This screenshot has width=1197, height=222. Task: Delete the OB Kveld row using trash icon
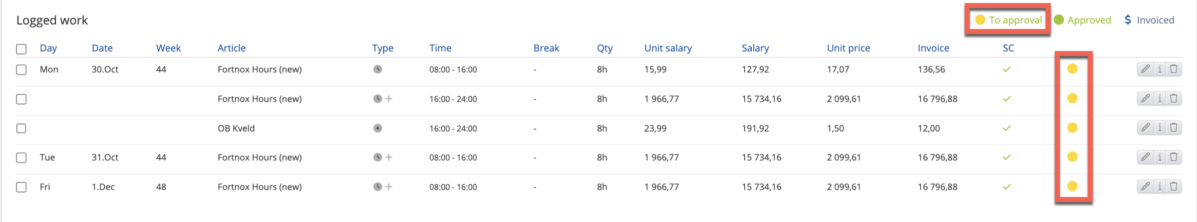pyautogui.click(x=1174, y=127)
